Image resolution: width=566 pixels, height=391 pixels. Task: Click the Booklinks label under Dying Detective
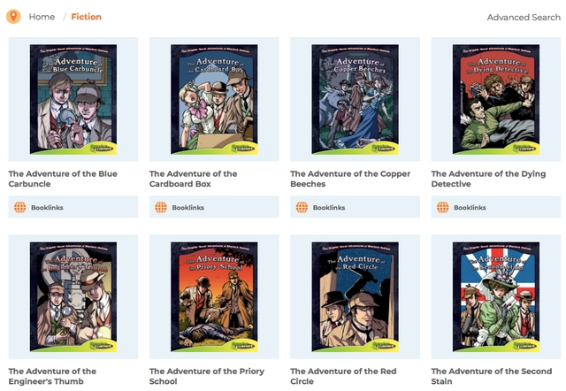click(470, 208)
